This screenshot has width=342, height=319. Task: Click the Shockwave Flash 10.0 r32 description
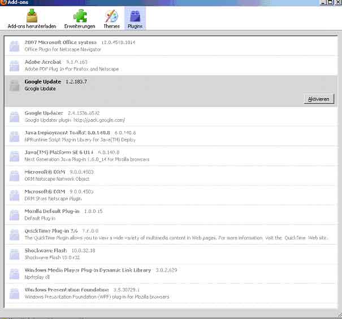[52, 257]
